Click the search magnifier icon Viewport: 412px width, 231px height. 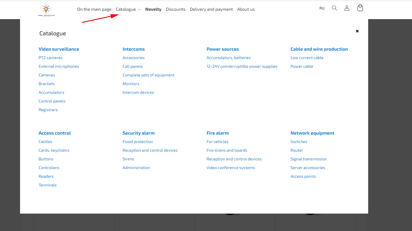click(x=334, y=8)
